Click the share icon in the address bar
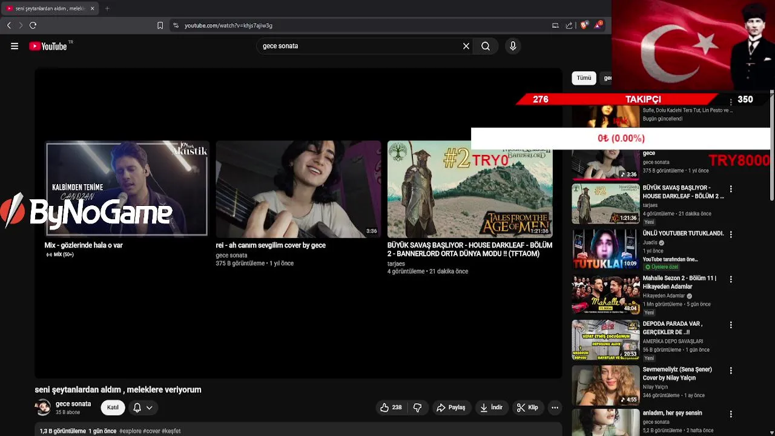The width and height of the screenshot is (775, 436). pos(569,25)
